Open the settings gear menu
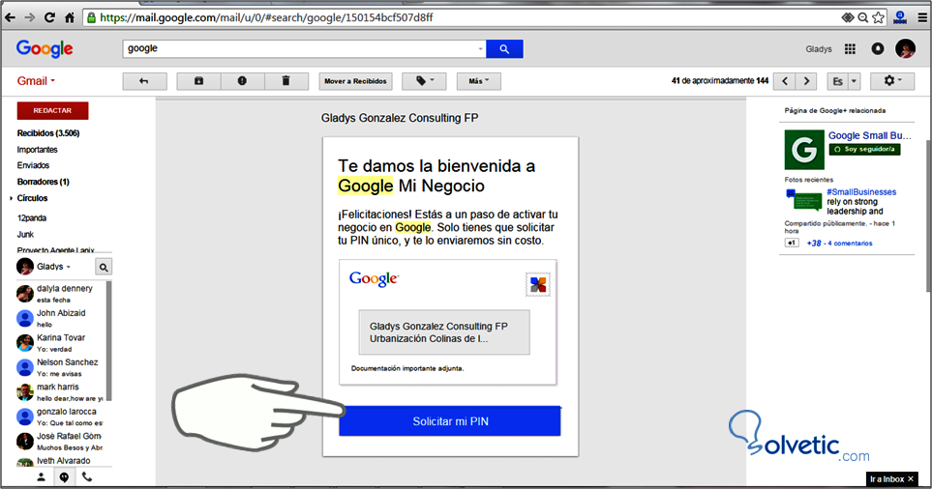This screenshot has height=489, width=932. [x=892, y=81]
